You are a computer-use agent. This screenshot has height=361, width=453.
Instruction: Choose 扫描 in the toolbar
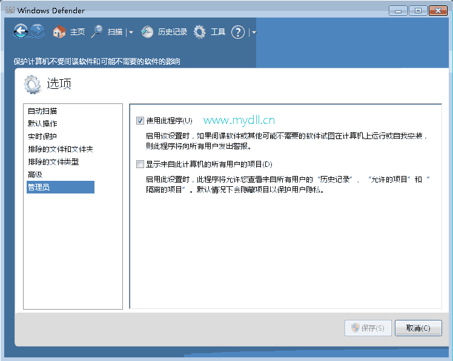(115, 31)
